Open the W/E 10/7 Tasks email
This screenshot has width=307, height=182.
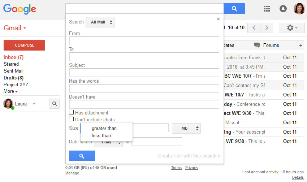click(264, 95)
